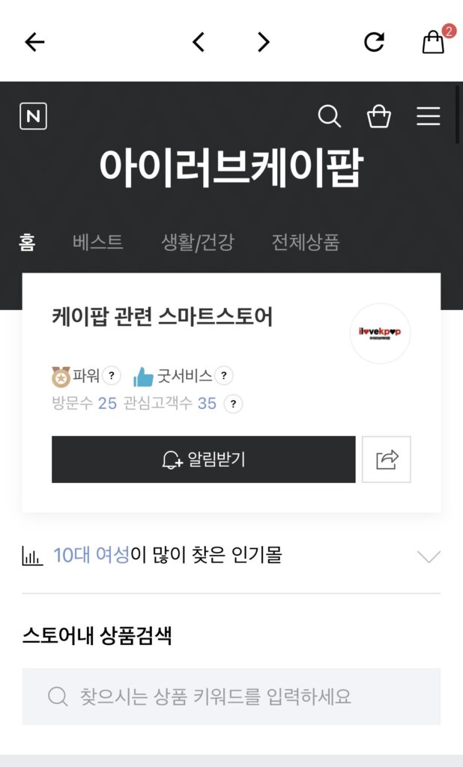Tap the back arrow in browser bar

coord(34,42)
